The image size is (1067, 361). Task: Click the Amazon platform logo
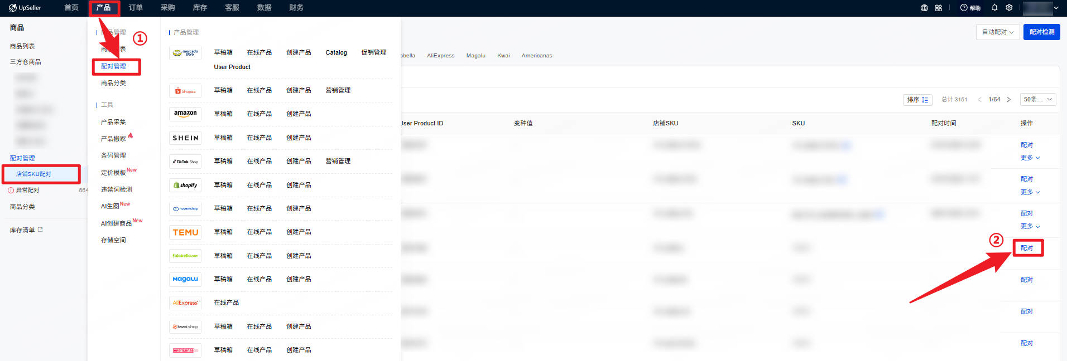coord(185,114)
